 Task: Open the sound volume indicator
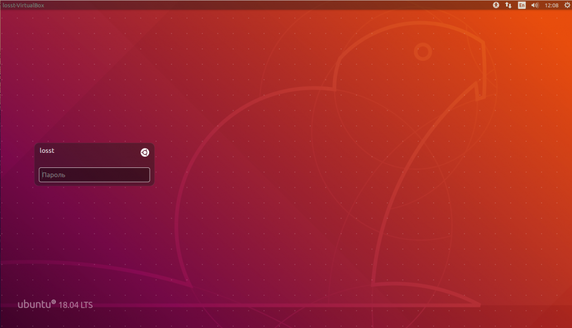[535, 5]
